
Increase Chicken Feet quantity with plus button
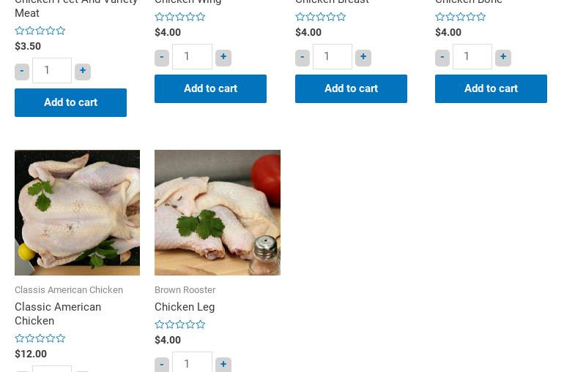pyautogui.click(x=83, y=71)
